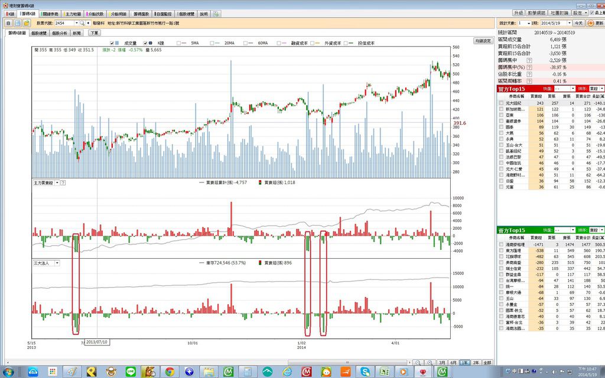The height and width of the screenshot is (378, 605).
Task: Open Google Chrome from the taskbar
Action: 170,372
